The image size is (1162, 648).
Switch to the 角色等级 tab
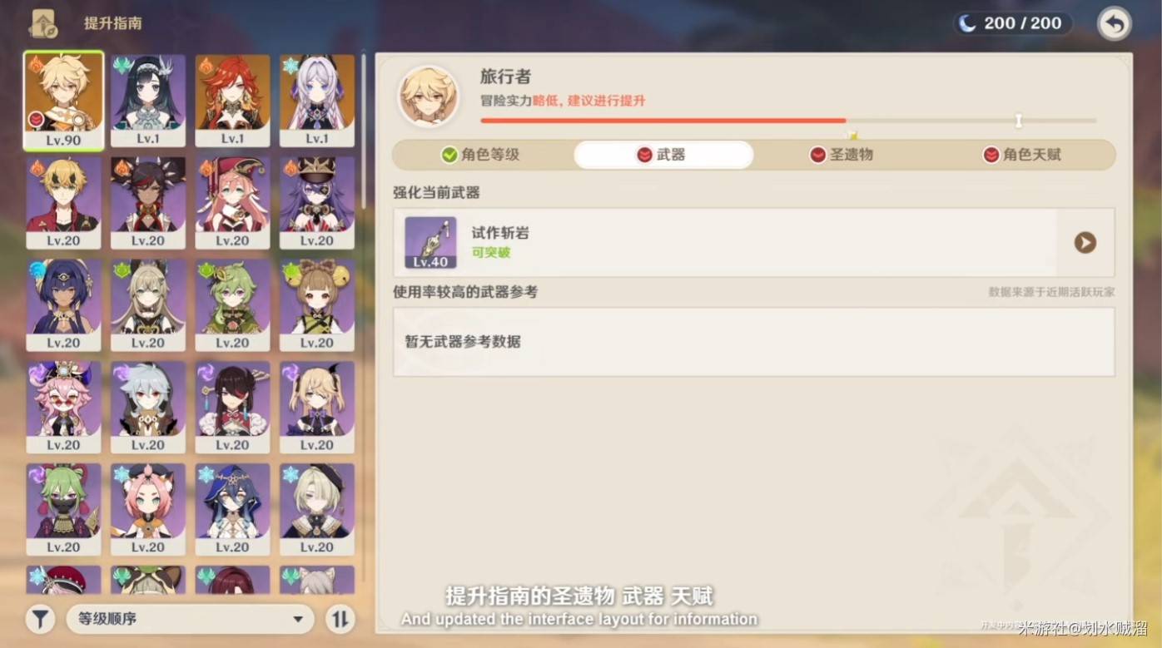[481, 155]
